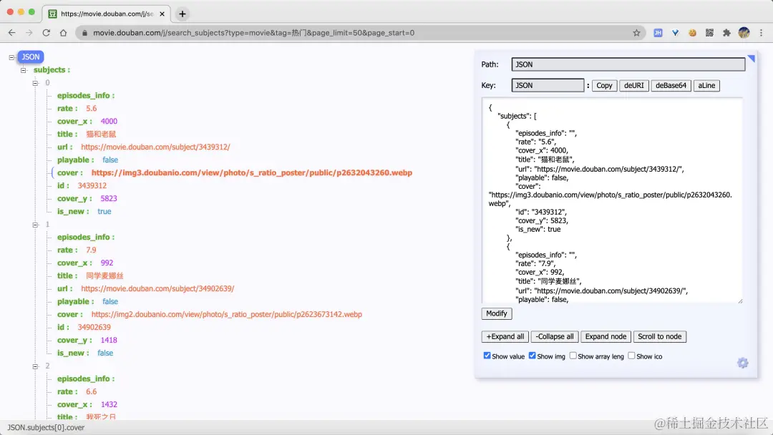773x435 pixels.
Task: Select the cover_x value 992
Action: tap(107, 263)
